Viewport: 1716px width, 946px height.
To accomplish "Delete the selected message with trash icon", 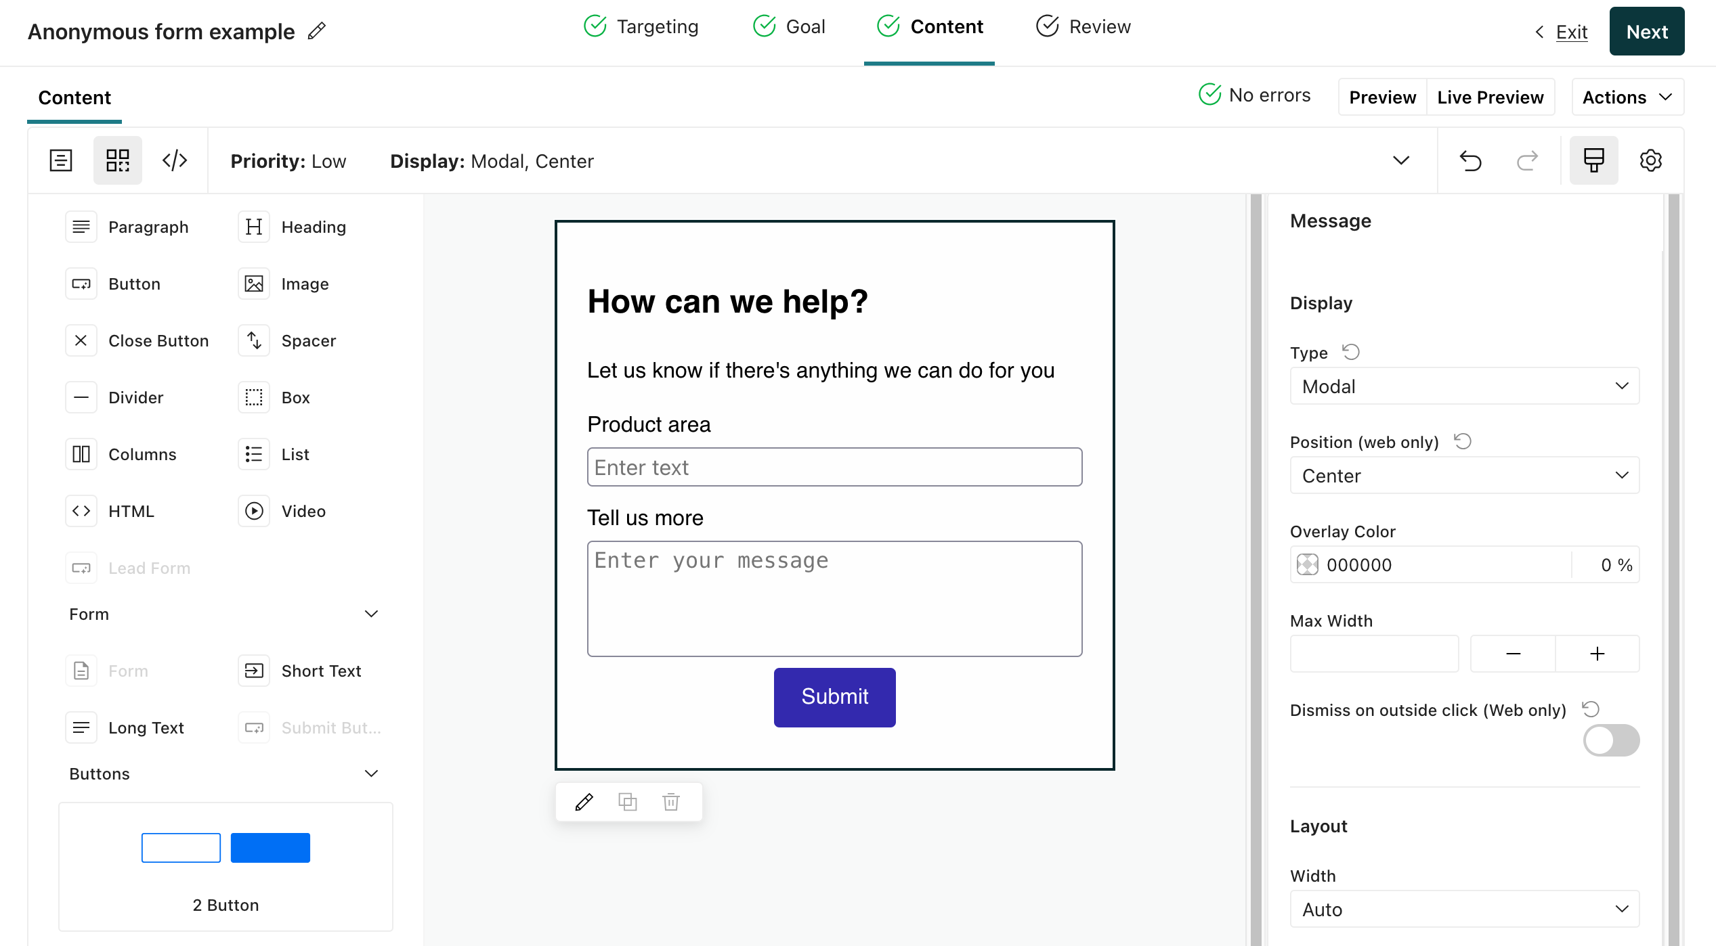I will [x=670, y=802].
